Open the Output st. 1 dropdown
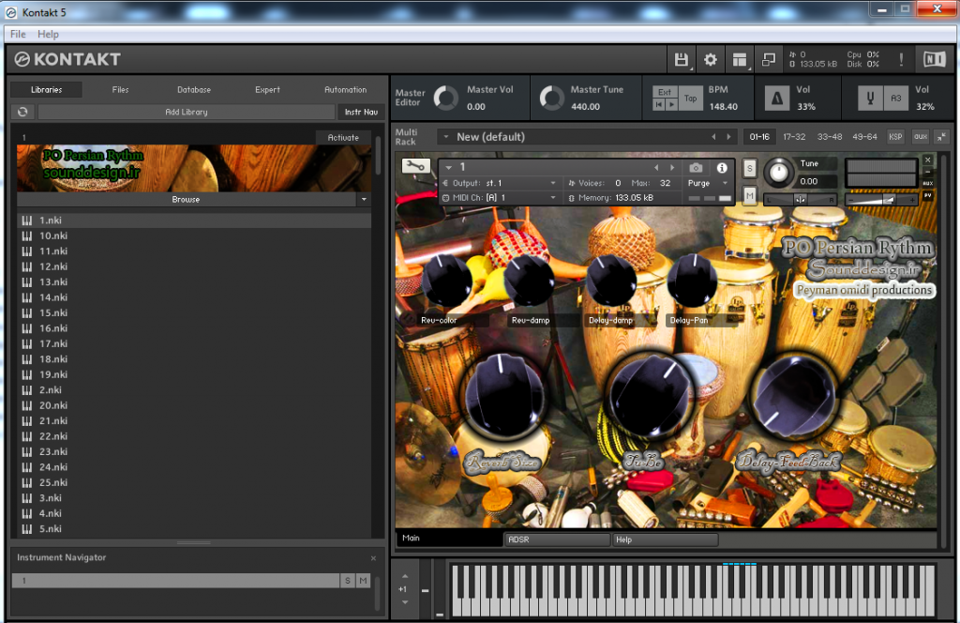 coord(499,183)
